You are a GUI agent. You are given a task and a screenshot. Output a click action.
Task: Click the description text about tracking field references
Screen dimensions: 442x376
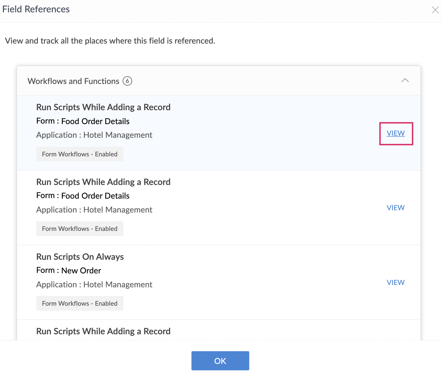110,41
